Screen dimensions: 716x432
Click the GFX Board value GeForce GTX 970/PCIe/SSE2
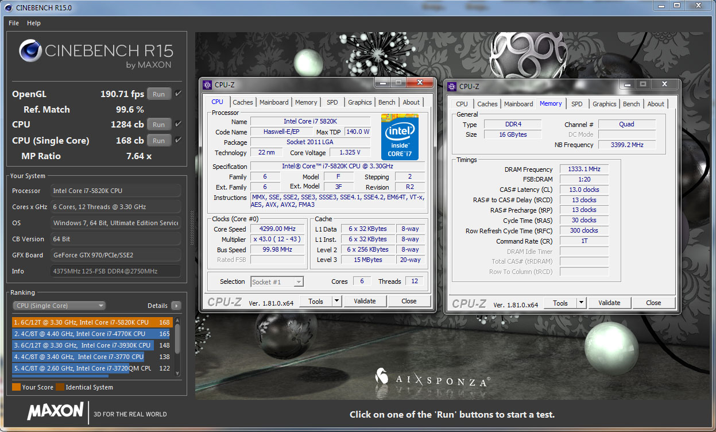coord(116,255)
